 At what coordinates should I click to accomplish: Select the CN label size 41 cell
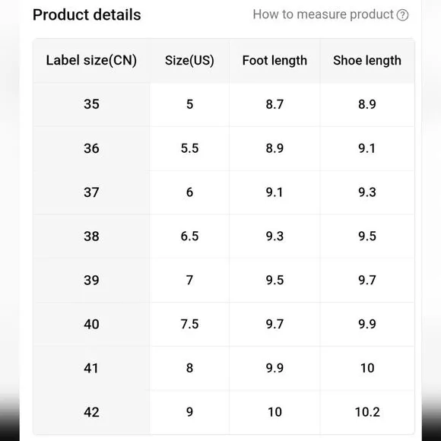coord(91,368)
